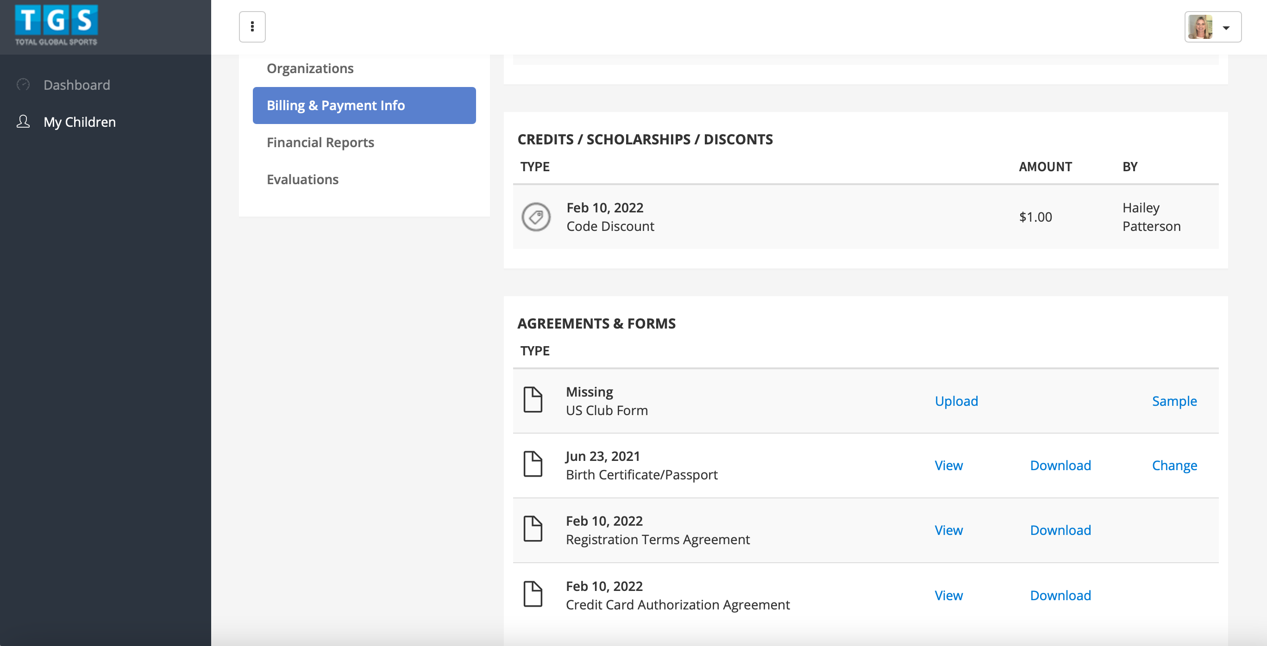This screenshot has width=1267, height=646.
Task: Open Financial Reports section
Action: 320,142
